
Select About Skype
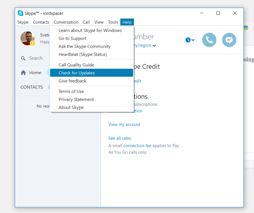[x=91, y=107]
